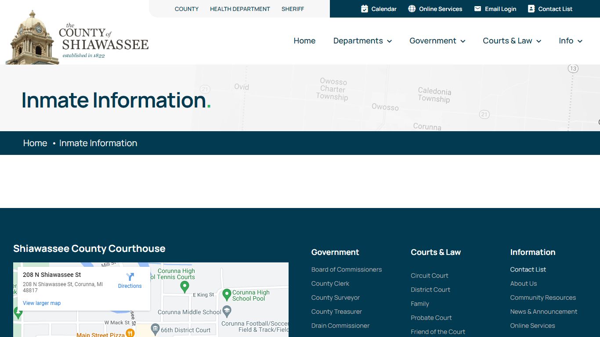The height and width of the screenshot is (337, 600).
Task: Open About Us footer link
Action: 524,283
